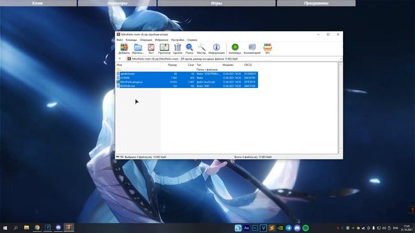Click the archive path address field
This screenshot has height=233, width=415.
(x=233, y=59)
